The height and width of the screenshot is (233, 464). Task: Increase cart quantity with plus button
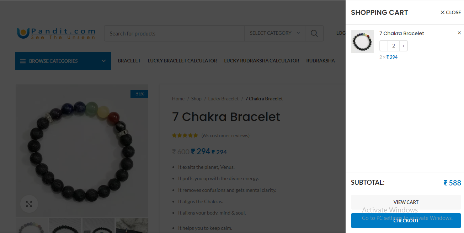coord(403,46)
